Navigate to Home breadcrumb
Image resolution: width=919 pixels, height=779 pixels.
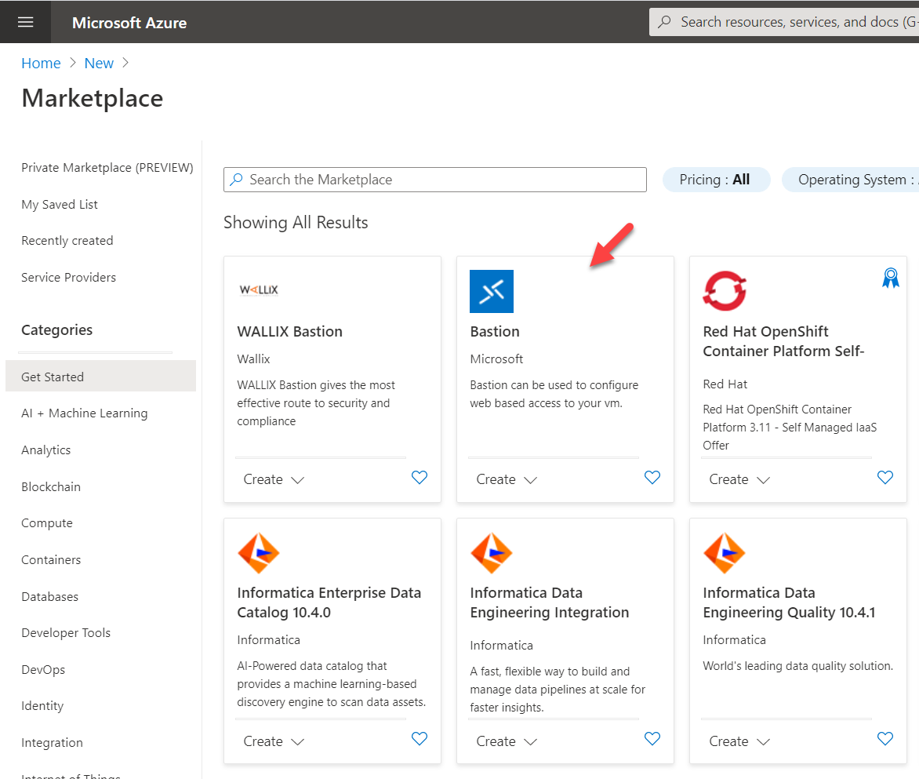click(x=41, y=64)
